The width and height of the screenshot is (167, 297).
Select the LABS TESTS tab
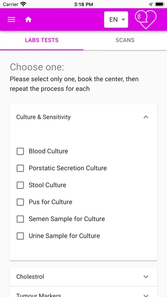42,40
